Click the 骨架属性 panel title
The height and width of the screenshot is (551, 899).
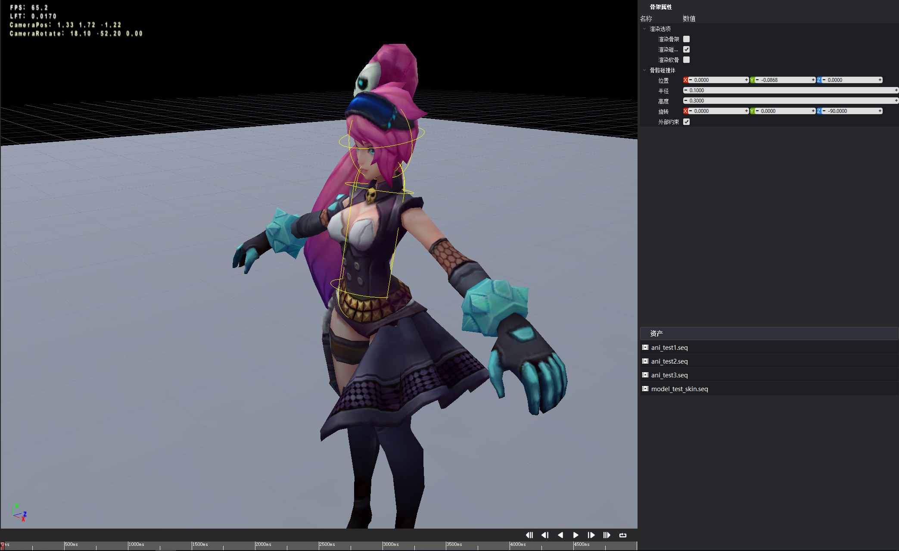[661, 7]
